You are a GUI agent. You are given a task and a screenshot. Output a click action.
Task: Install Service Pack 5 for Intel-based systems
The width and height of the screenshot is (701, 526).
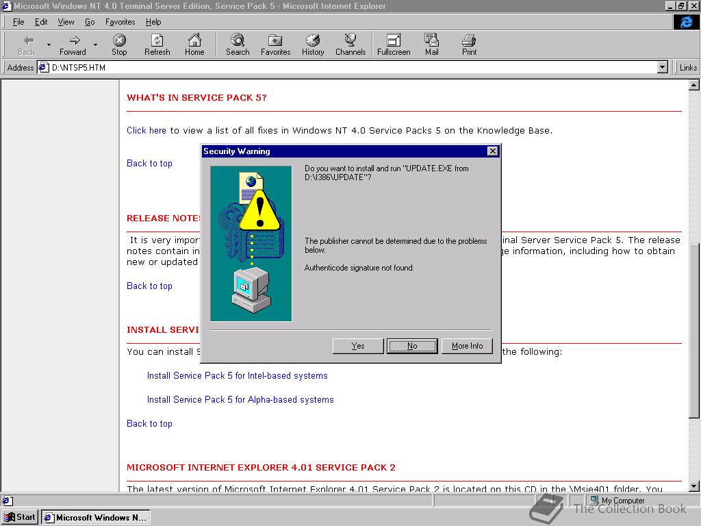pos(238,376)
